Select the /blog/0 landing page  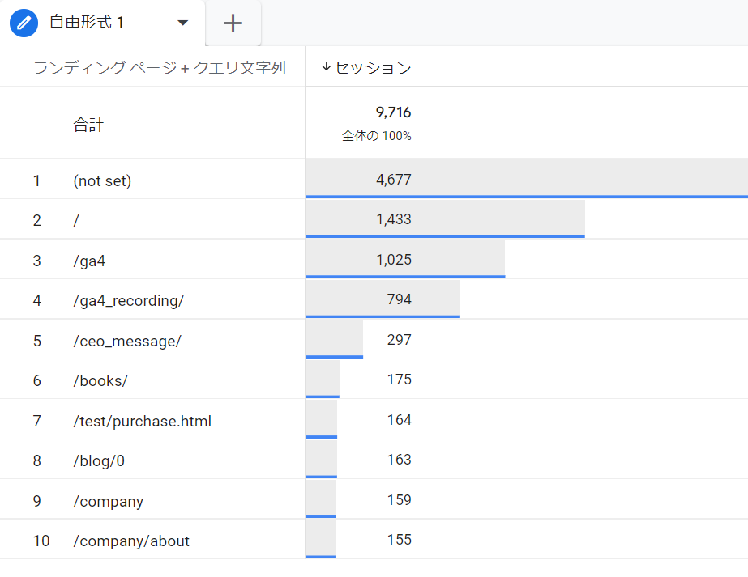click(99, 460)
